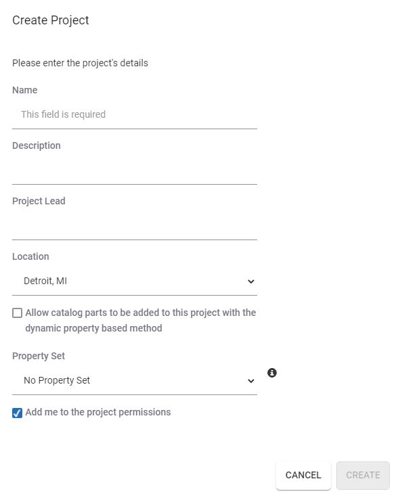Click the 'Allow catalog parts' checkbox label text

141,320
